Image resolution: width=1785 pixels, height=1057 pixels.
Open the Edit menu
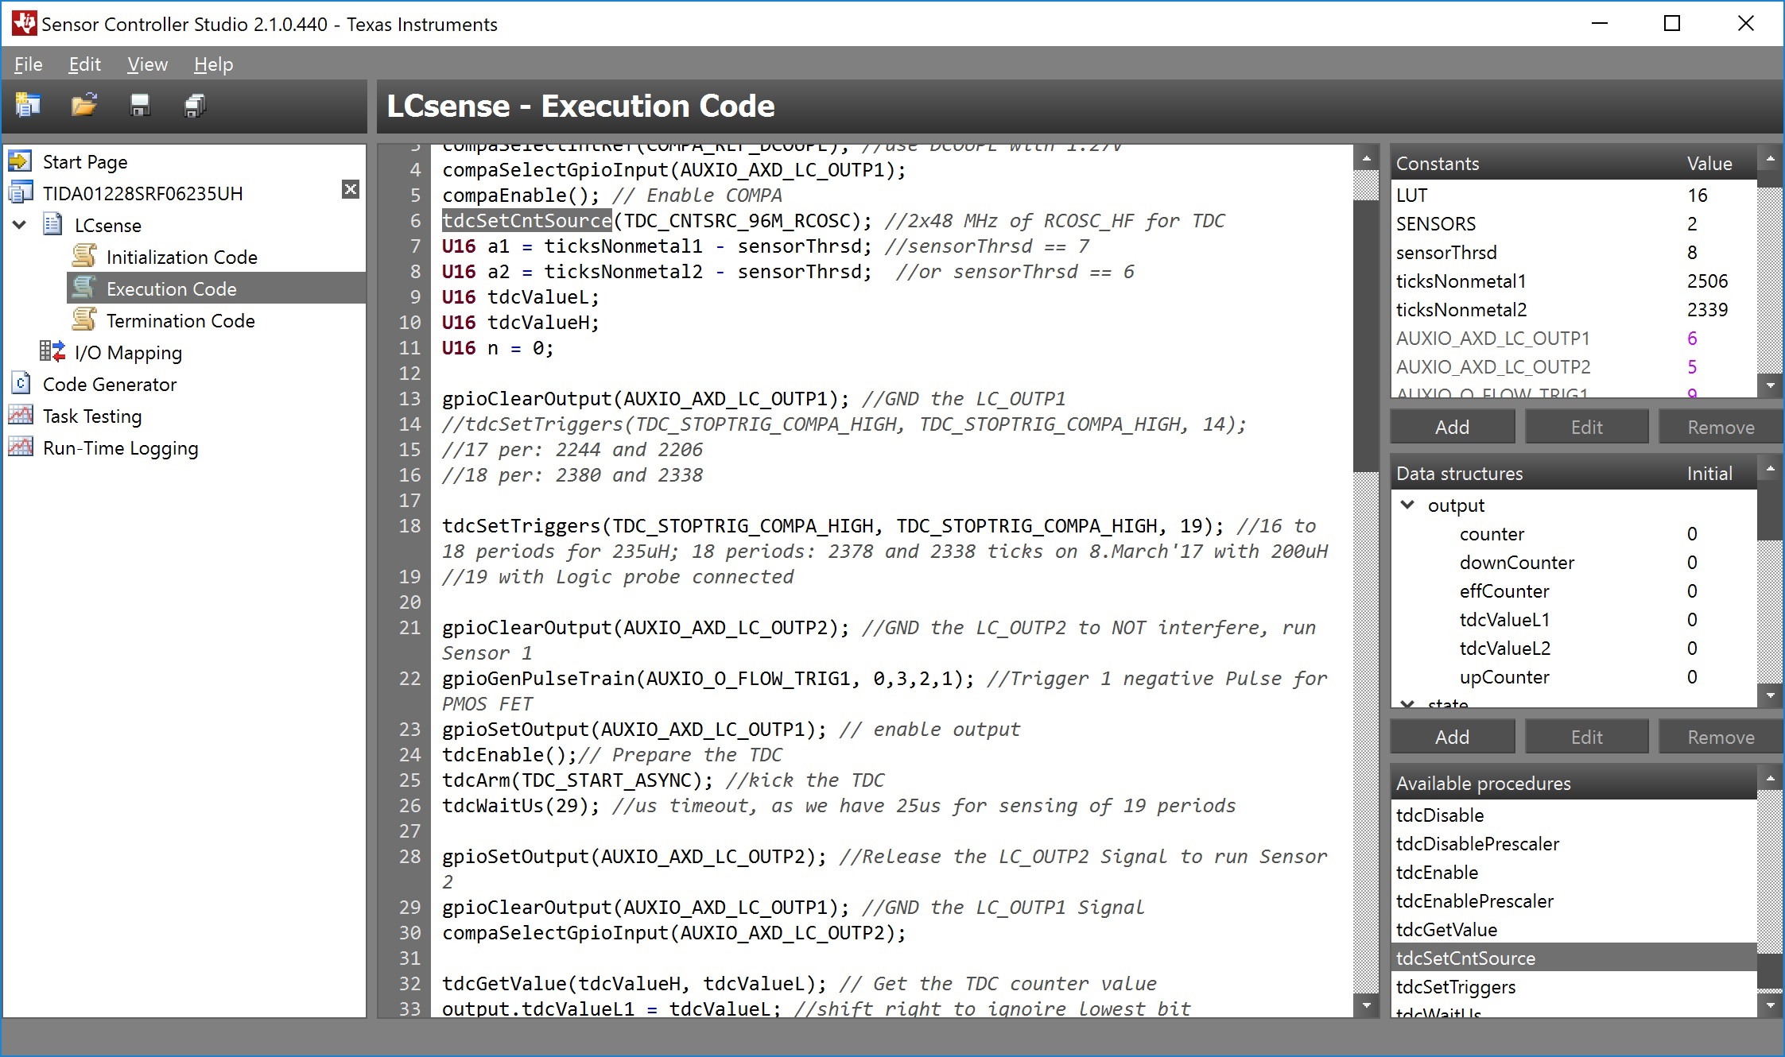84,64
